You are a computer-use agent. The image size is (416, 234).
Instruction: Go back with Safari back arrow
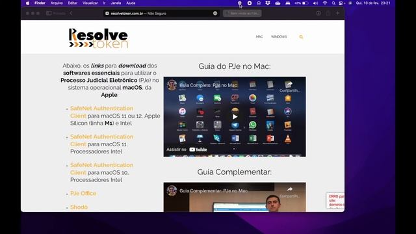coord(71,13)
